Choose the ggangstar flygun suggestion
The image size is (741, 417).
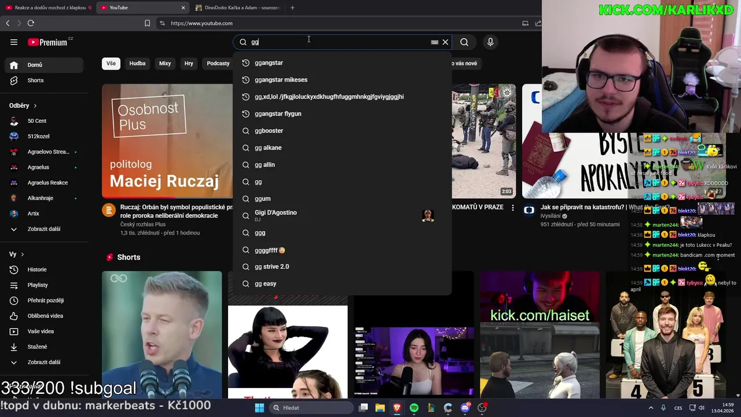coord(342,114)
